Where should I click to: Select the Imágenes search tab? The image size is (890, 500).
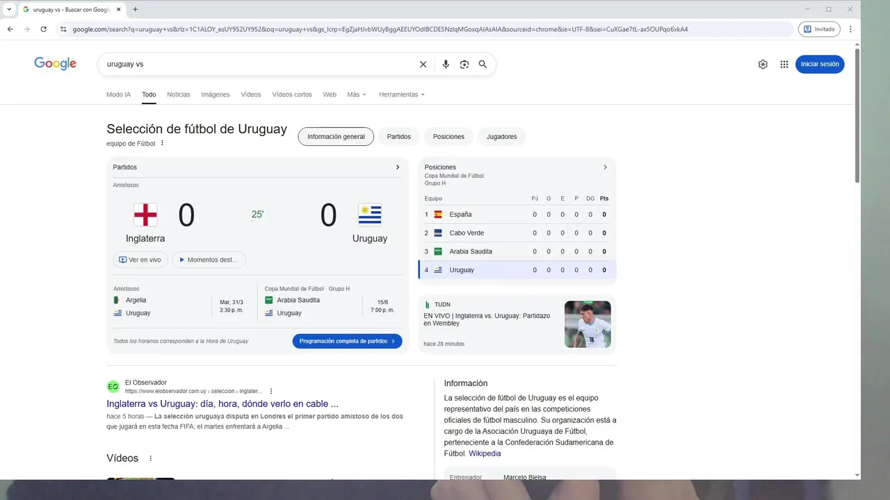[x=216, y=94]
